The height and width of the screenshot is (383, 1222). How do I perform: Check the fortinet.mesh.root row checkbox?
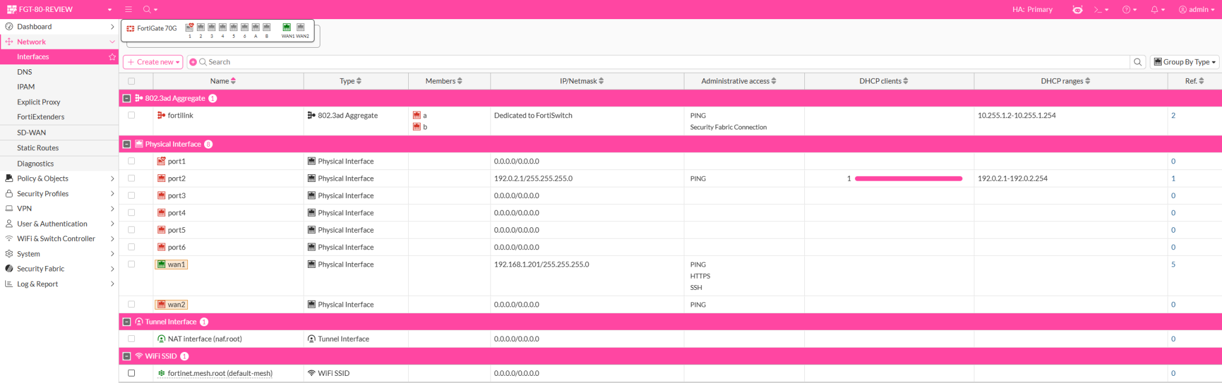[131, 373]
